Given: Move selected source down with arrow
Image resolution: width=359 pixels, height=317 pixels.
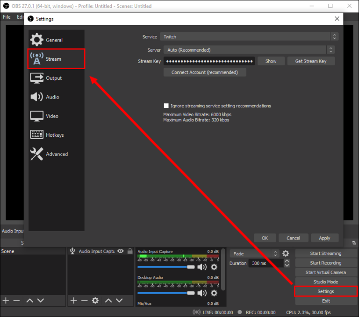Looking at the screenshot, I should point(119,300).
